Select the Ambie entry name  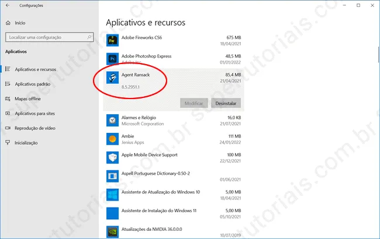click(x=127, y=136)
